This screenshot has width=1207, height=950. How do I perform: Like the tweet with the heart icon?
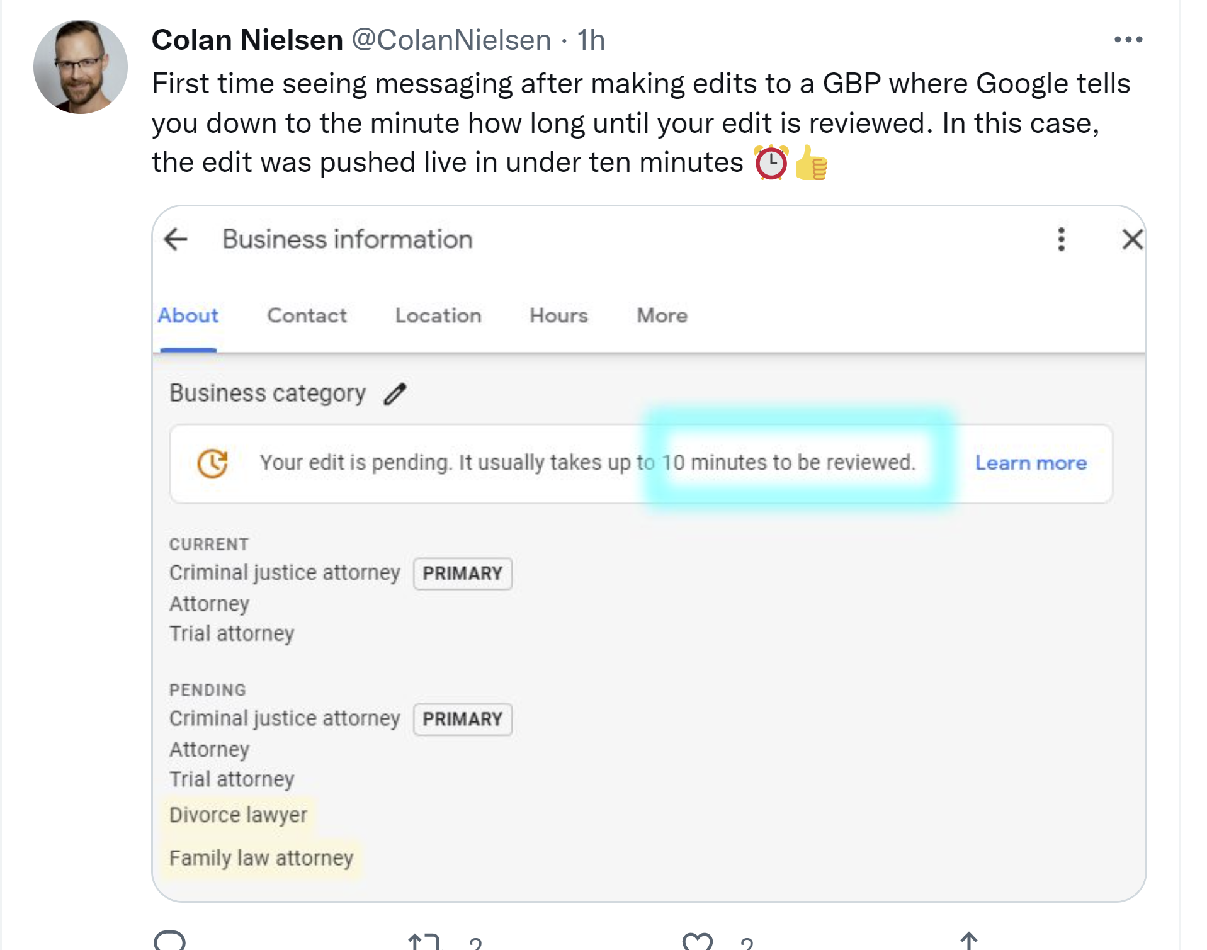698,941
